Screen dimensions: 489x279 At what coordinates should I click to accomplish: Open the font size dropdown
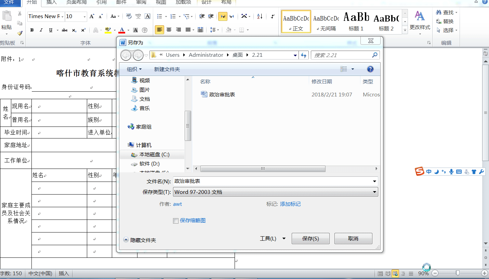[x=85, y=16]
